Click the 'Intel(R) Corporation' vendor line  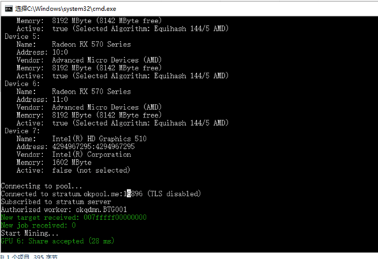click(92, 154)
